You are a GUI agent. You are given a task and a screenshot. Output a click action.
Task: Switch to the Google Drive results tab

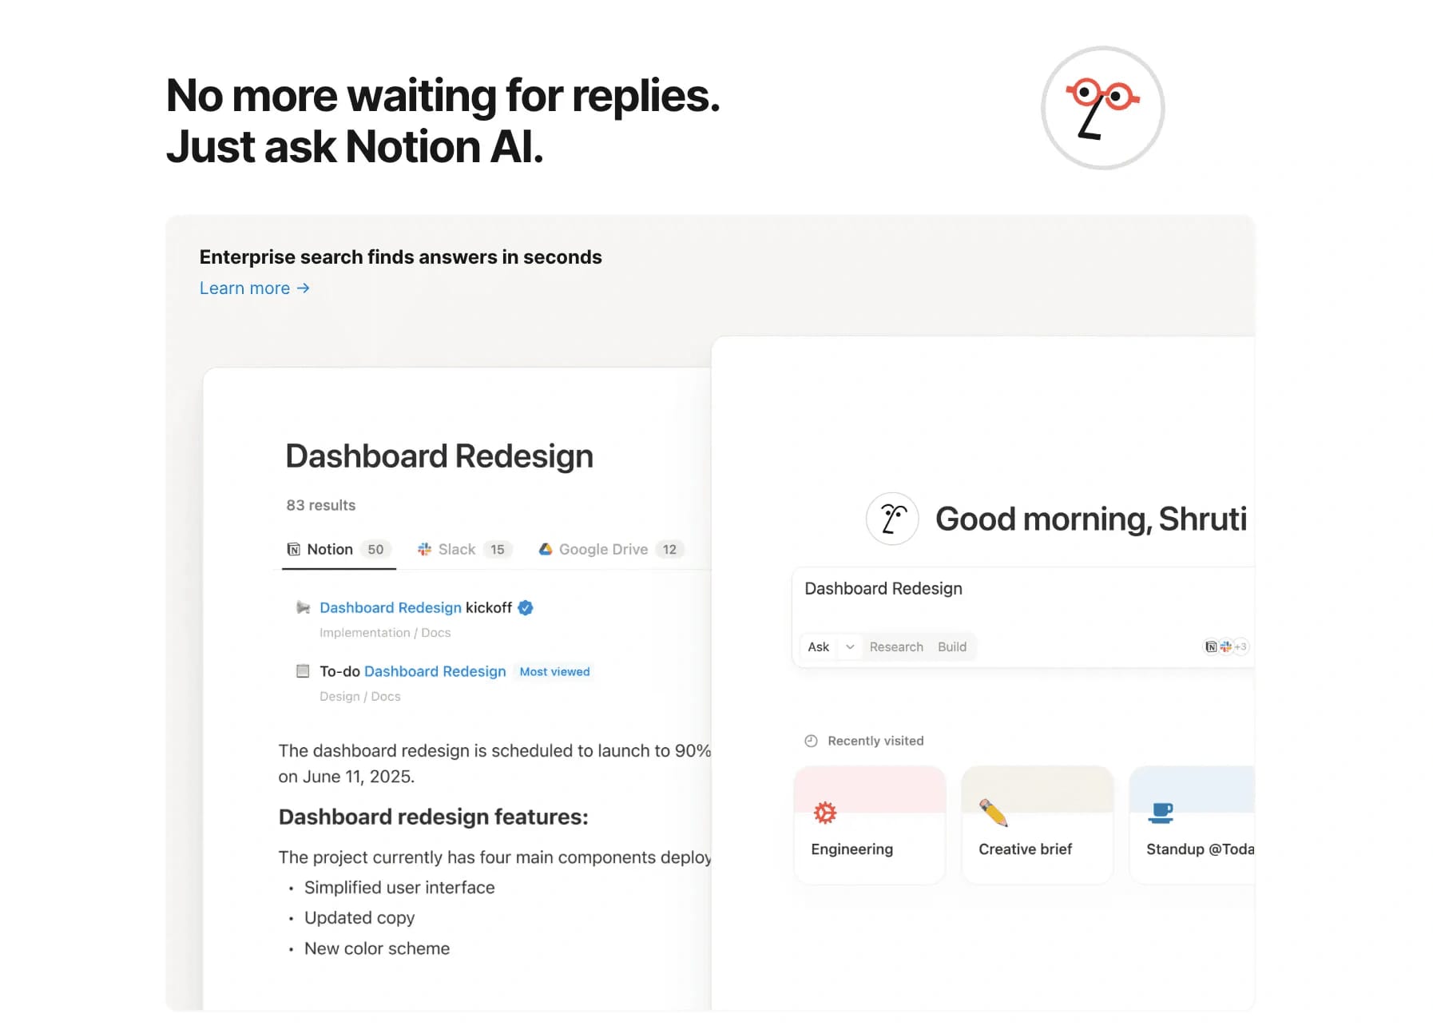pyautogui.click(x=602, y=549)
